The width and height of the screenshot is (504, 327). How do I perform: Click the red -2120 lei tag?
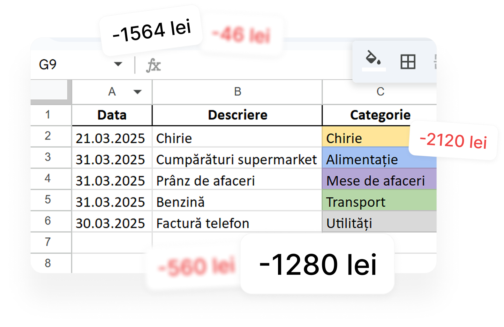[x=453, y=140]
